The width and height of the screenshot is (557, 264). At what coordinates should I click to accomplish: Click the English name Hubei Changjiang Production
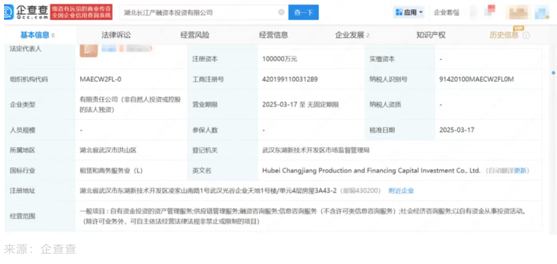[371, 171]
